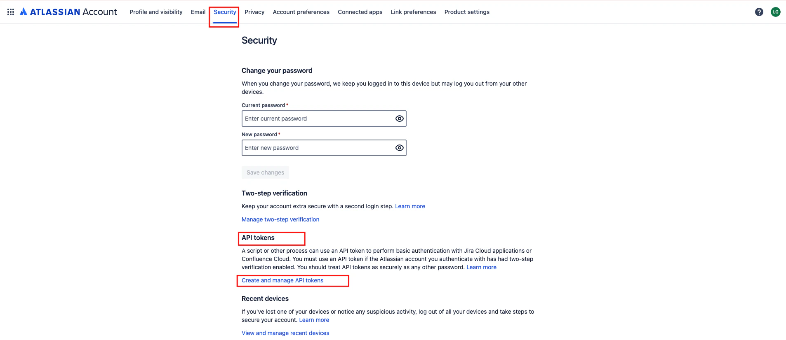786x340 pixels.
Task: Open Product settings
Action: coord(466,12)
